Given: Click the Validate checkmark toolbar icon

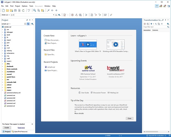Looking at the screenshot, I should [x=65, y=15].
